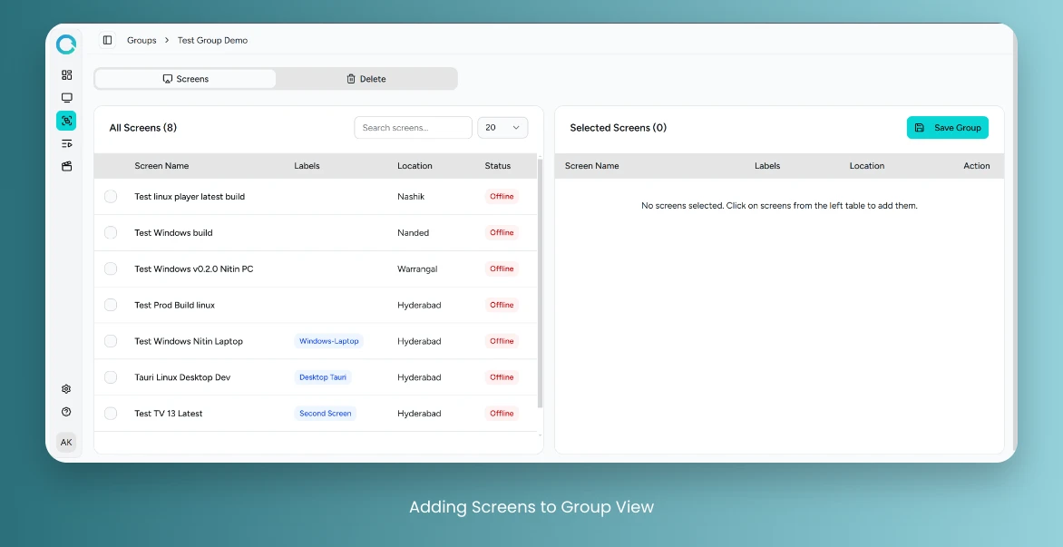Click Screen Name header in Selected Screens
1063x547 pixels.
click(592, 166)
